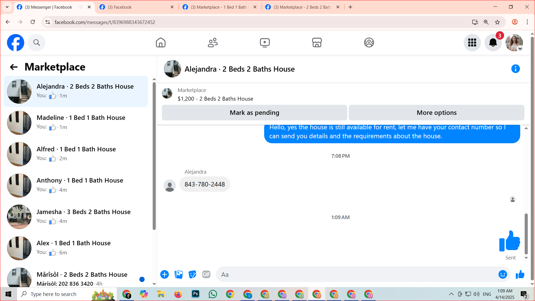Image resolution: width=535 pixels, height=301 pixels.
Task: Click the Mark as pending button
Action: [254, 113]
